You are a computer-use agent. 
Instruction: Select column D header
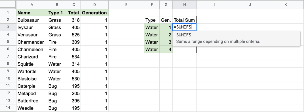click(x=94, y=5)
